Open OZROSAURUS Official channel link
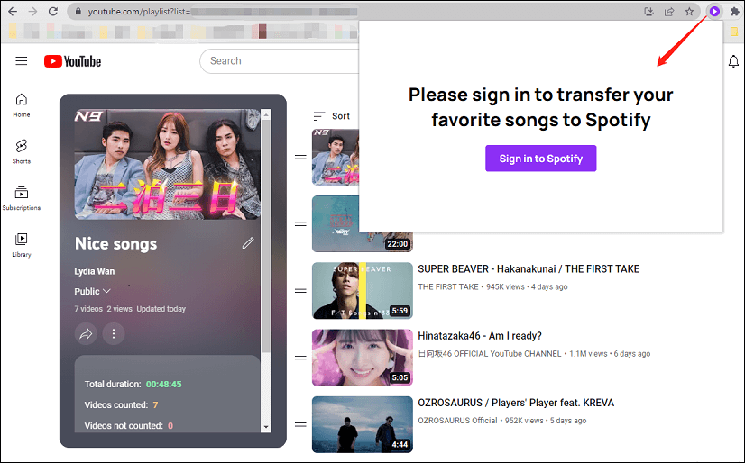Screen dimensions: 745x463 tap(457, 421)
